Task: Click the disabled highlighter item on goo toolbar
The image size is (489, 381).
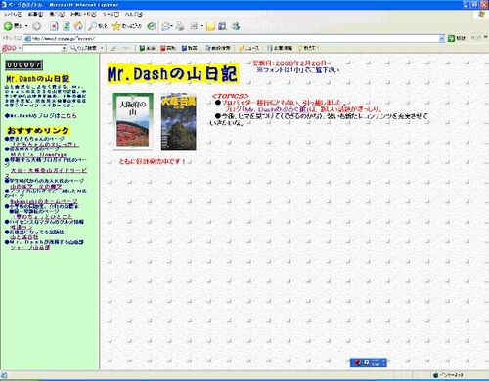Action: tap(120, 48)
